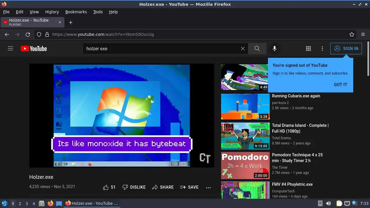Close the Holzer.exe YouTube tab
Screen dimensions: 370x208
coord(60,22)
